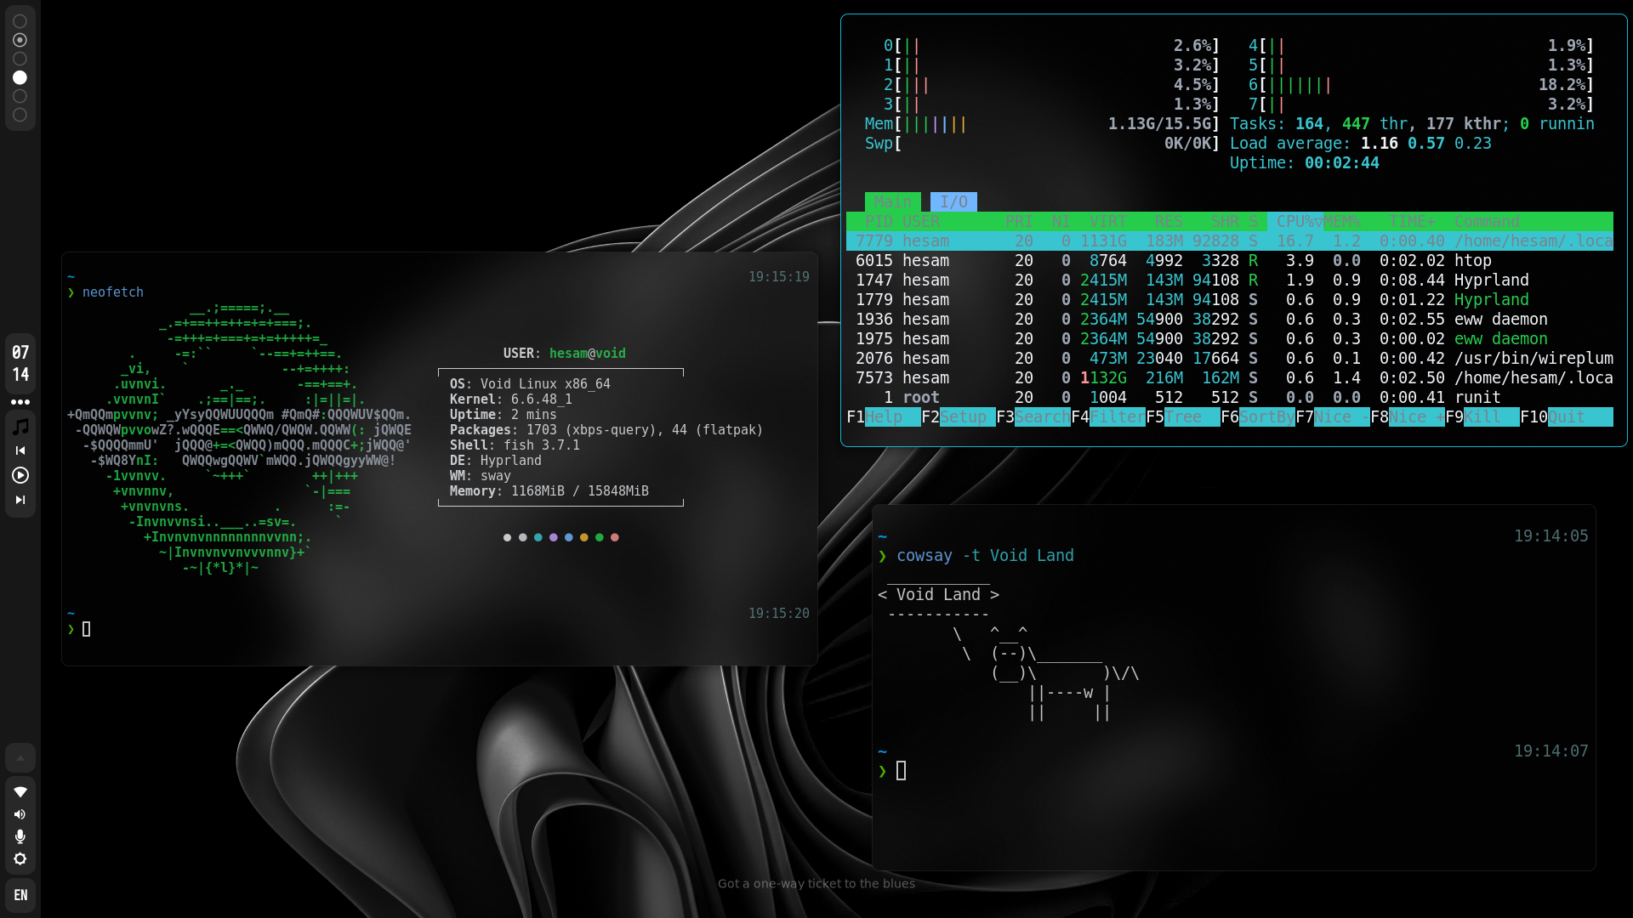Screen dimensions: 1633x918
Task: Switch to the third workspace dot
Action: (x=20, y=59)
